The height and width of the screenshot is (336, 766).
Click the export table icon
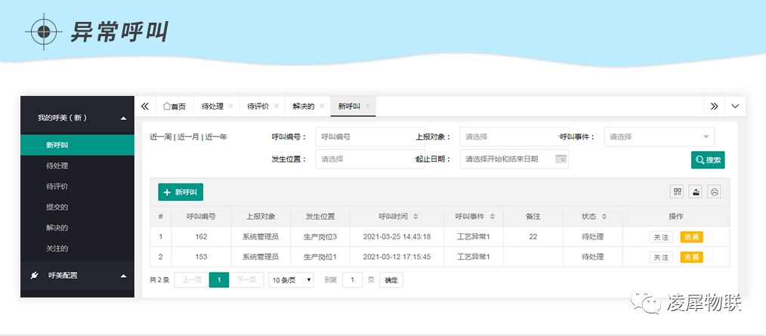pos(696,192)
